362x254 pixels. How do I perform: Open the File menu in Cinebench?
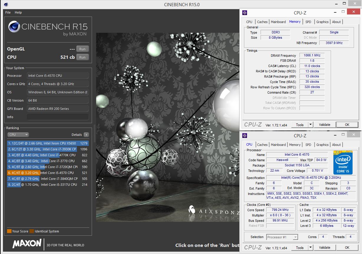click(x=8, y=12)
